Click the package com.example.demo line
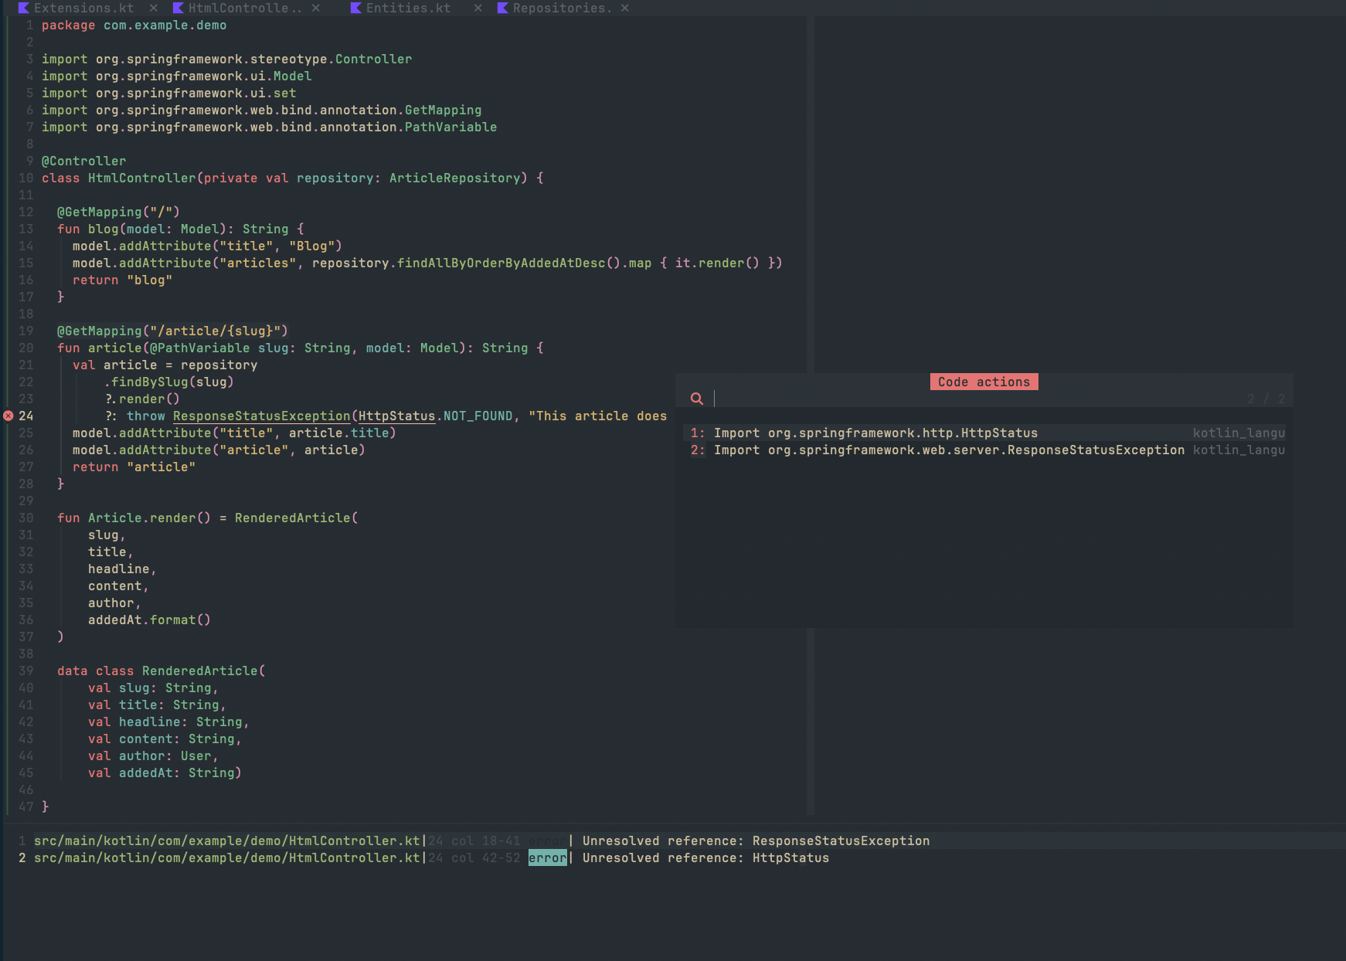1346x961 pixels. pos(134,25)
